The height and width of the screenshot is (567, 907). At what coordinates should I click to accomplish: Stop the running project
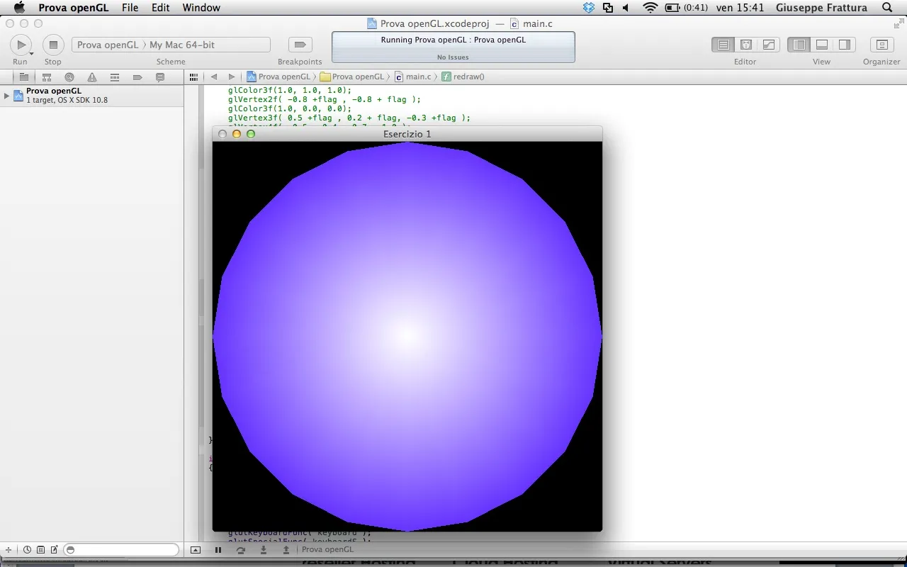coord(52,44)
